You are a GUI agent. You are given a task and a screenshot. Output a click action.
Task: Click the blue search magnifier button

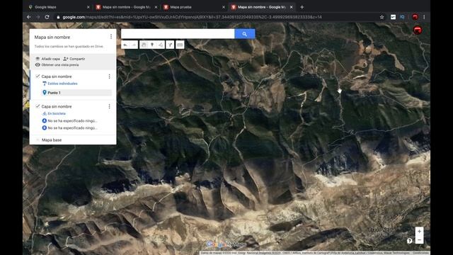tap(245, 34)
